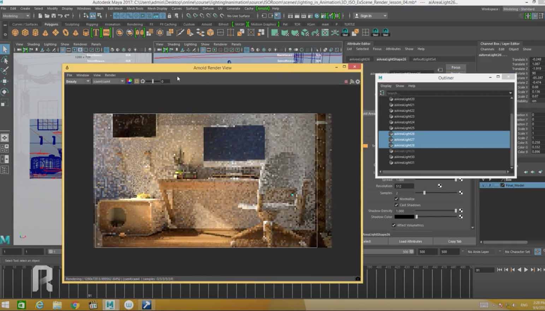The image size is (545, 311).
Task: Create a polygon torus from the shelf
Action: tap(66, 33)
